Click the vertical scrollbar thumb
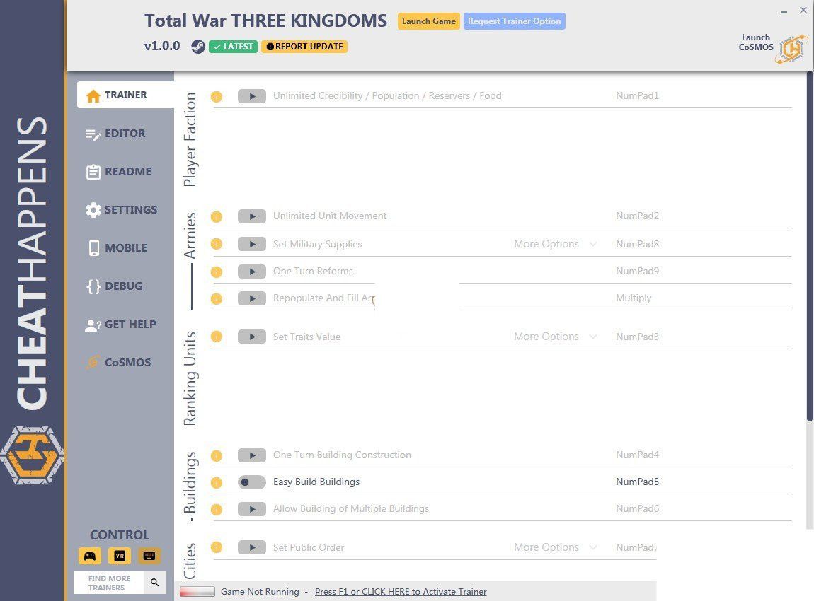Image resolution: width=814 pixels, height=601 pixels. [809, 246]
